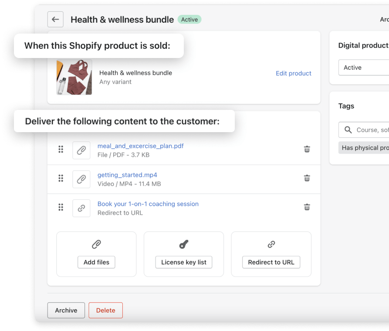The height and width of the screenshot is (331, 389).
Task: Select the Health & wellness bundle product thumbnail
Action: 74,77
